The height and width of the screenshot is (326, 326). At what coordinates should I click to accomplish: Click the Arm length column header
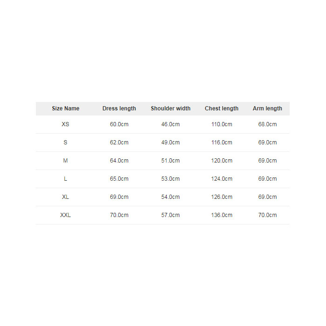click(x=267, y=109)
